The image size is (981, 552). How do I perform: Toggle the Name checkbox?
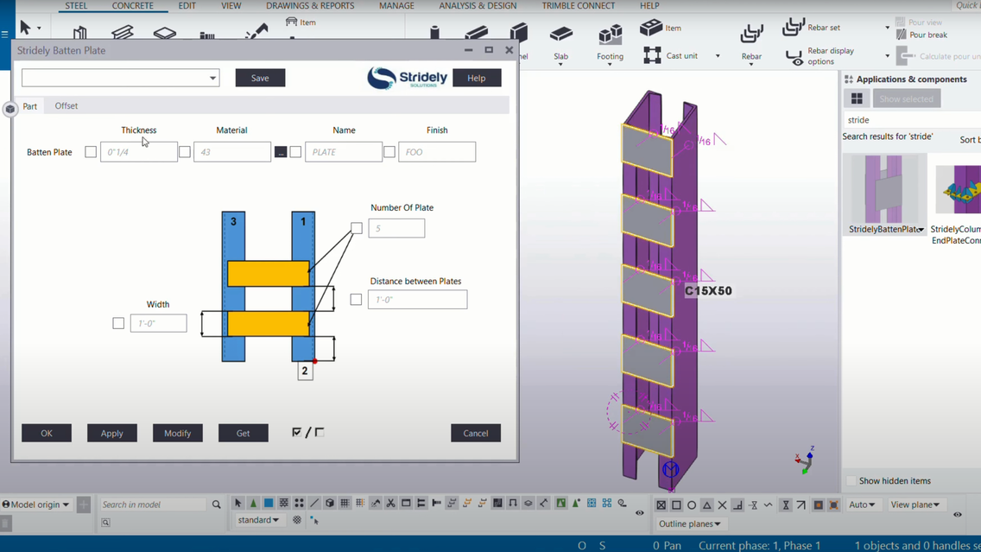point(295,151)
